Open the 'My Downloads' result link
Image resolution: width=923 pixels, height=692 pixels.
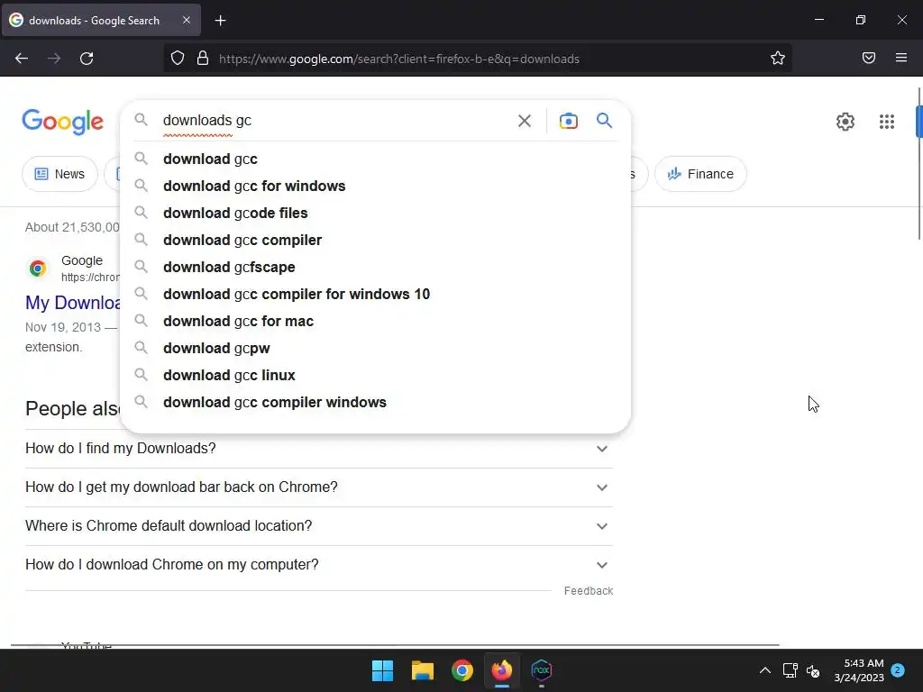click(72, 303)
